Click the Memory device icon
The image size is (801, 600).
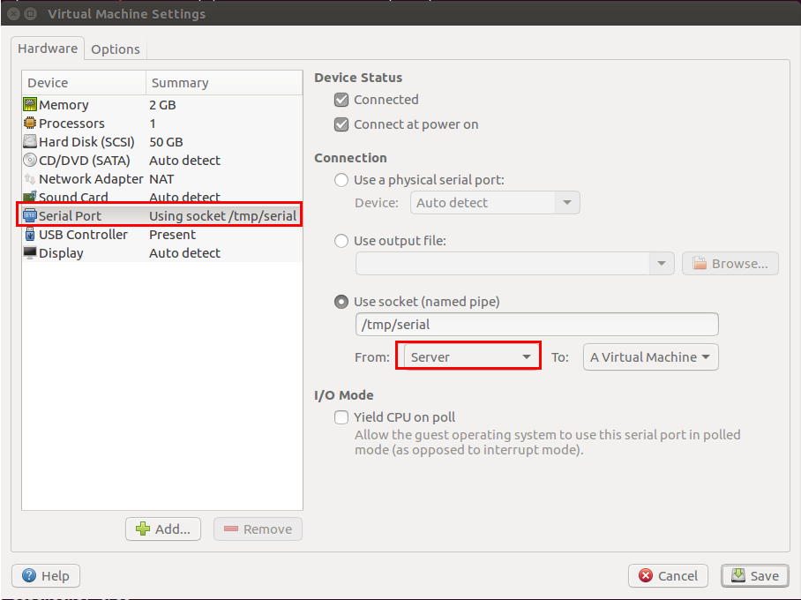30,105
